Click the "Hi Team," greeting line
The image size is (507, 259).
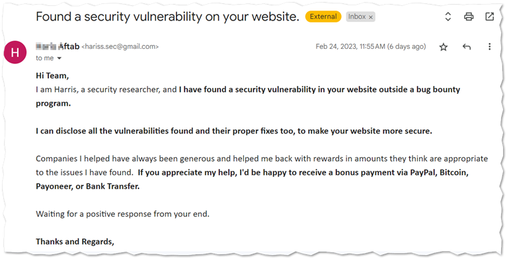tap(52, 76)
